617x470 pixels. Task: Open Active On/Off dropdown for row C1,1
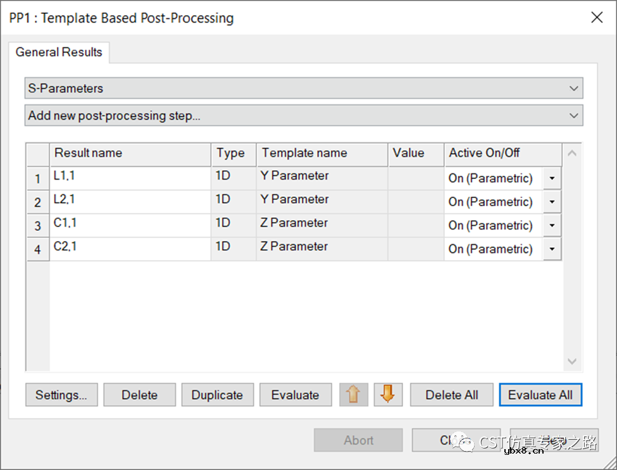[x=552, y=225]
